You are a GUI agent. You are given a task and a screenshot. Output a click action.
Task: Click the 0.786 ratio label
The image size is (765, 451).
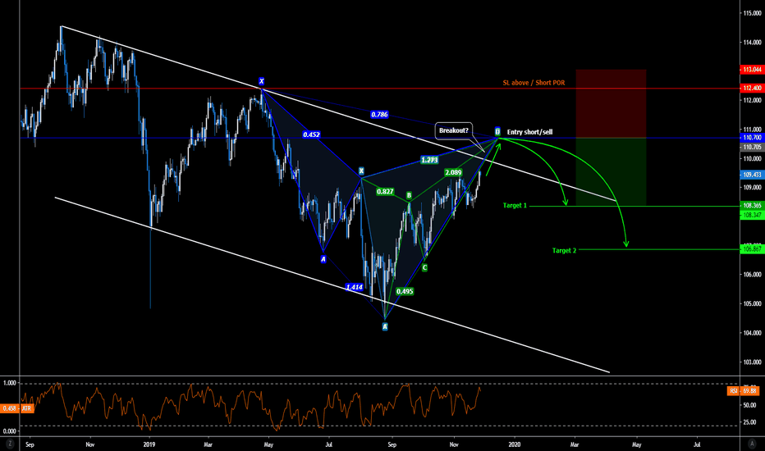(x=379, y=115)
